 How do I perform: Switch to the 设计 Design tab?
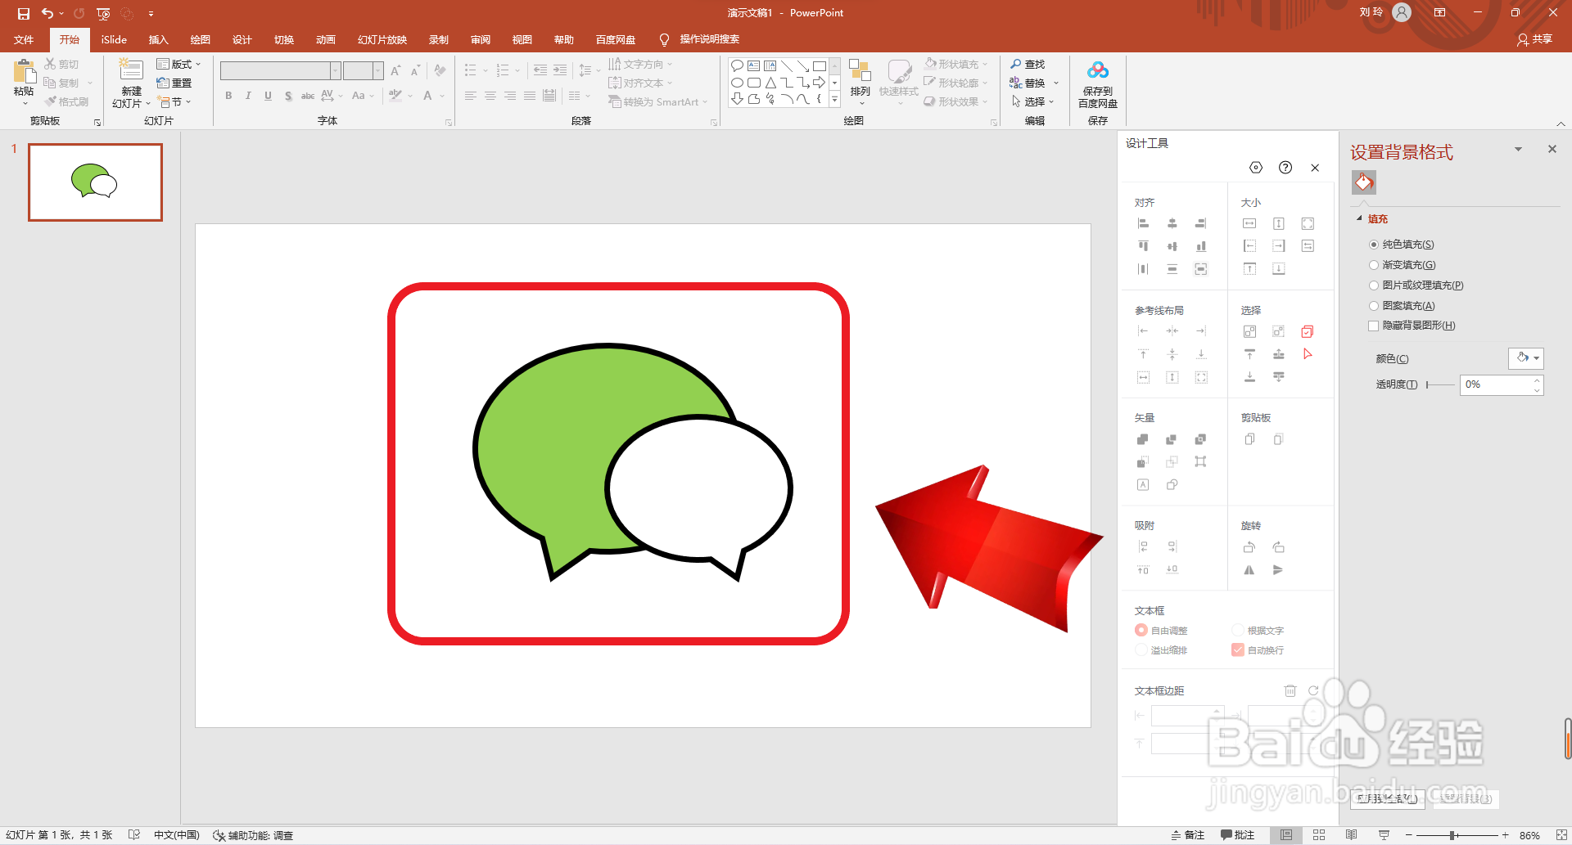tap(242, 39)
